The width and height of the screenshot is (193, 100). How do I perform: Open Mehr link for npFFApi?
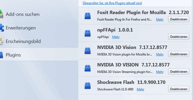coord(116,37)
